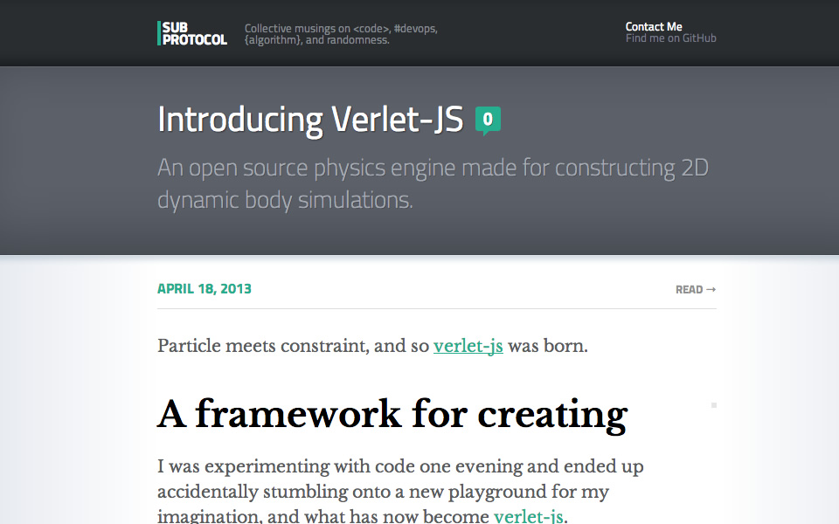Open the green comment count bubble
The width and height of the screenshot is (839, 524).
point(488,120)
